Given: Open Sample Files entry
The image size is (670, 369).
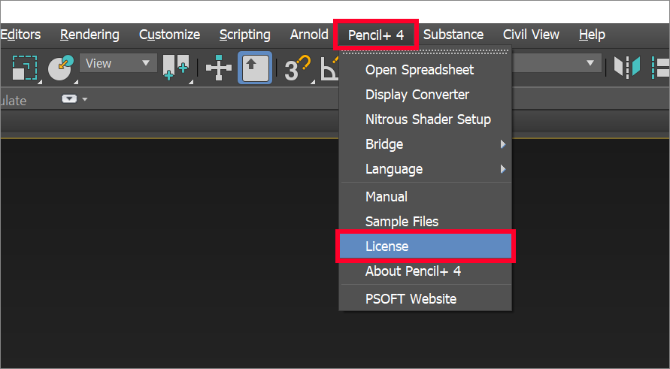Looking at the screenshot, I should [426, 221].
